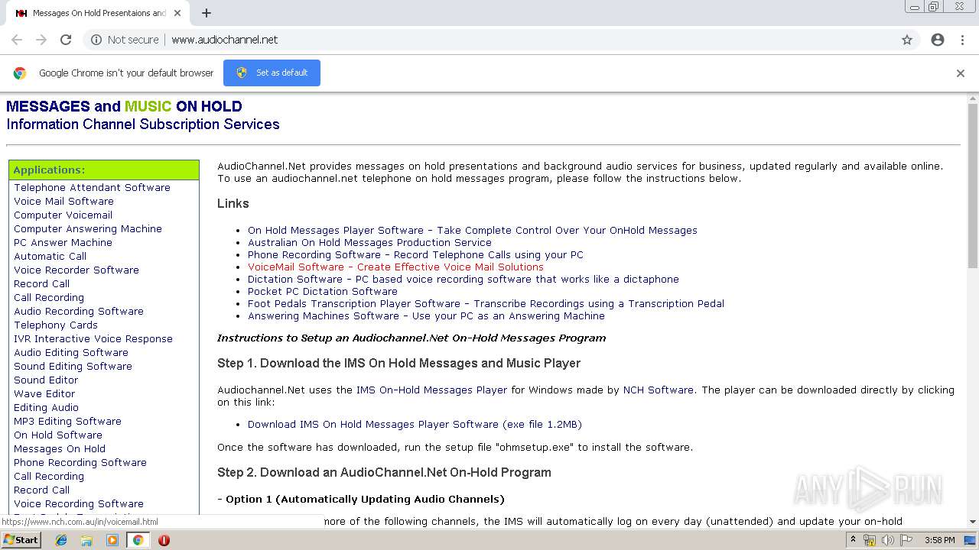This screenshot has height=550, width=979.
Task: Open Telephony Cards link
Action: click(56, 325)
